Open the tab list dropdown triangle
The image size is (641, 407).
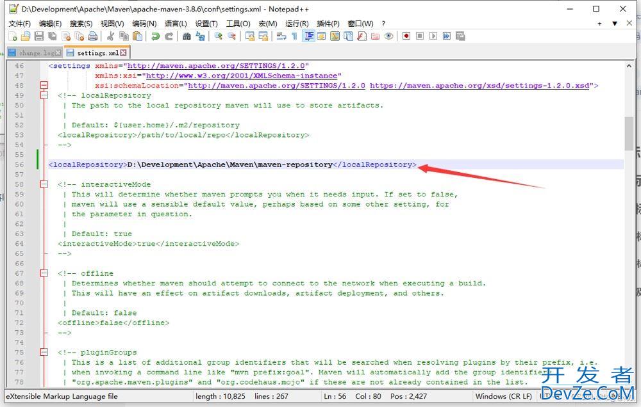point(615,24)
